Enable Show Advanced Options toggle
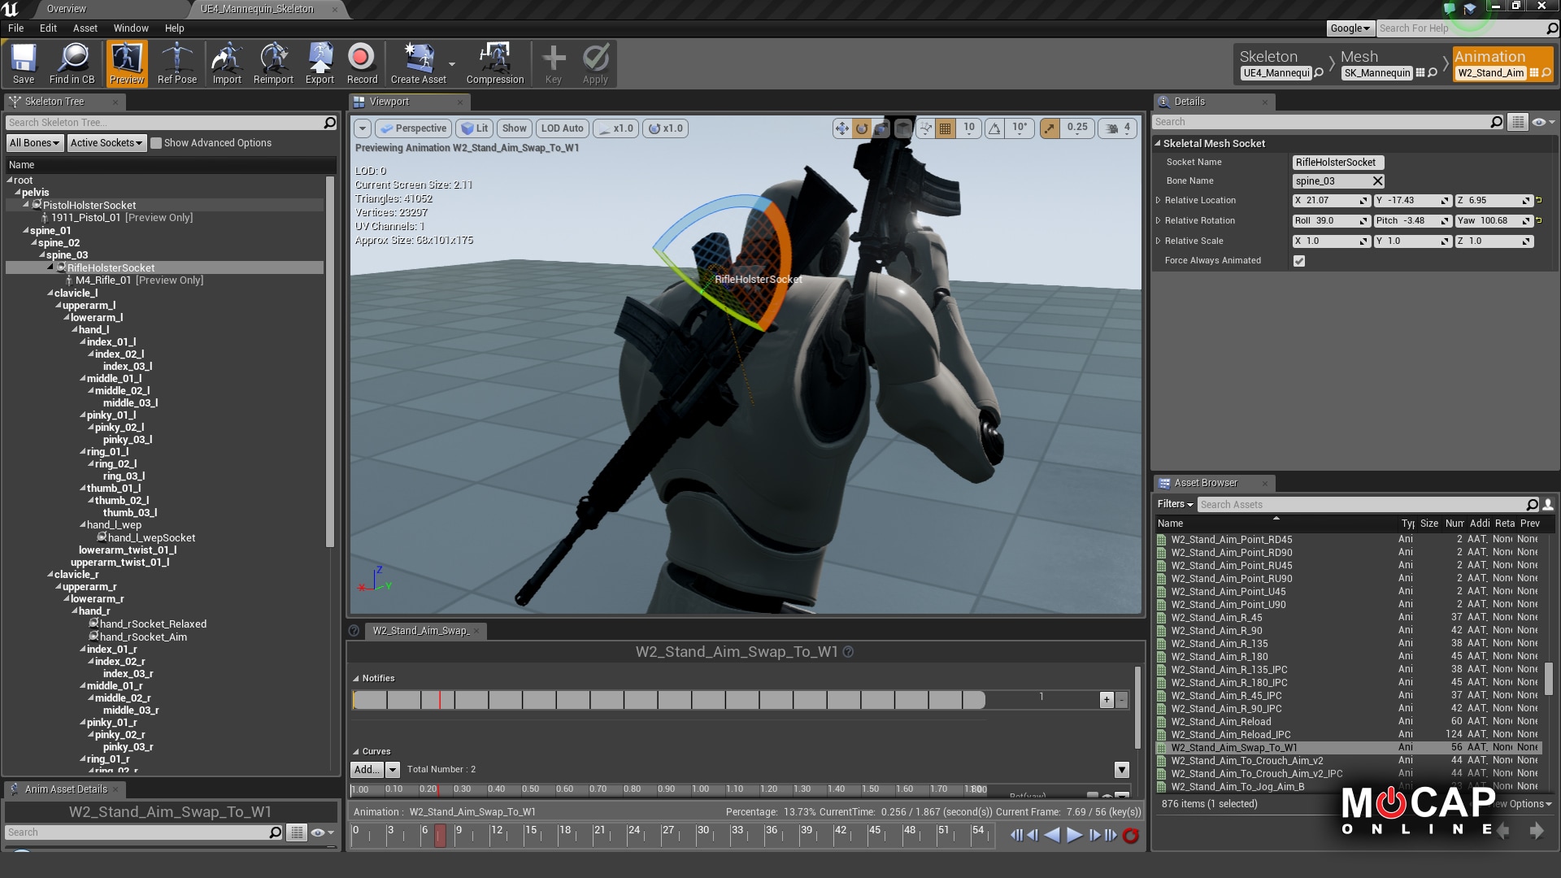This screenshot has width=1561, height=878. (x=155, y=142)
